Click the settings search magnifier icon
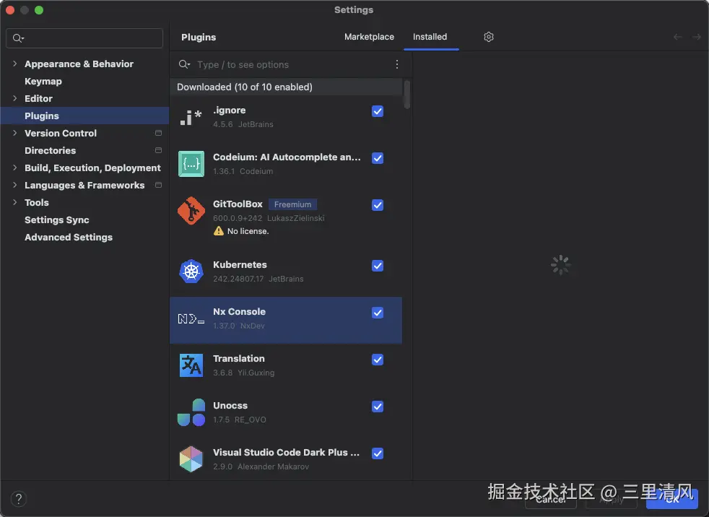The height and width of the screenshot is (517, 709). point(18,38)
